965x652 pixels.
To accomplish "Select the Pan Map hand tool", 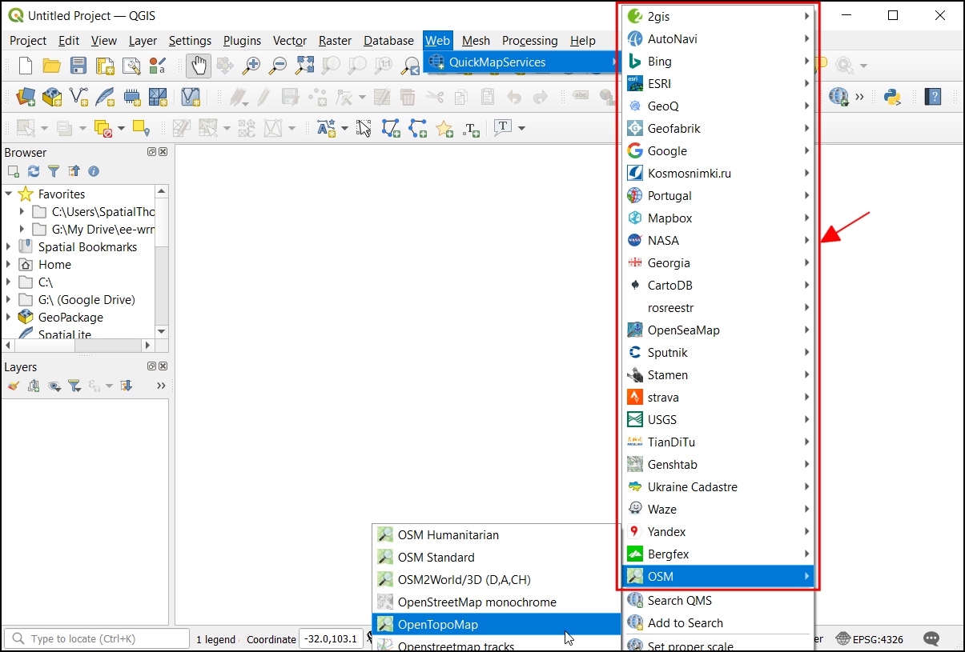I will [x=199, y=66].
